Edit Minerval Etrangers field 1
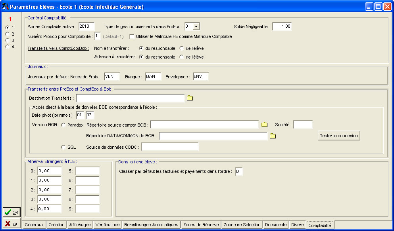Image resolution: width=394 pixels, height=231 pixels. click(x=50, y=180)
